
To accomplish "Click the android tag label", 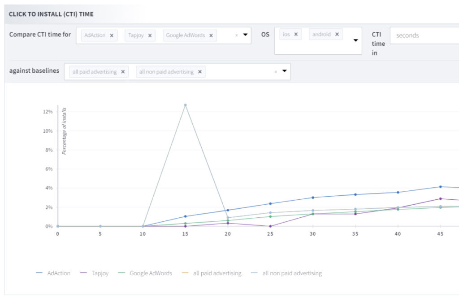I will coord(321,34).
